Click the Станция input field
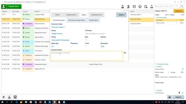Image resolution: width=186 pixels, height=104 pixels. [106, 34]
